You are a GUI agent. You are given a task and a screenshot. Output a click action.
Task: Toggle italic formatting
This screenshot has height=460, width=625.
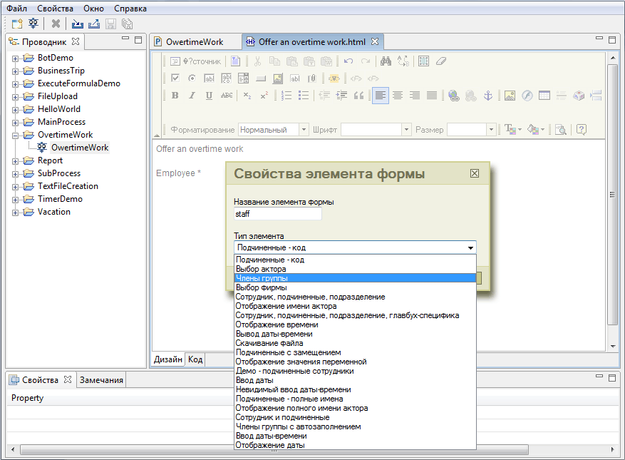pos(191,95)
